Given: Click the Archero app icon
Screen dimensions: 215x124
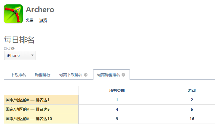Looking at the screenshot, I should pos(13,14).
